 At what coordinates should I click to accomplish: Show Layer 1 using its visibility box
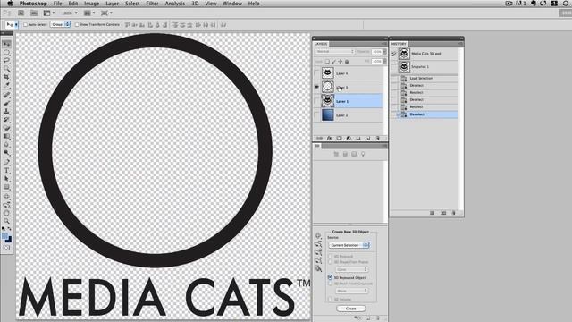coord(316,101)
